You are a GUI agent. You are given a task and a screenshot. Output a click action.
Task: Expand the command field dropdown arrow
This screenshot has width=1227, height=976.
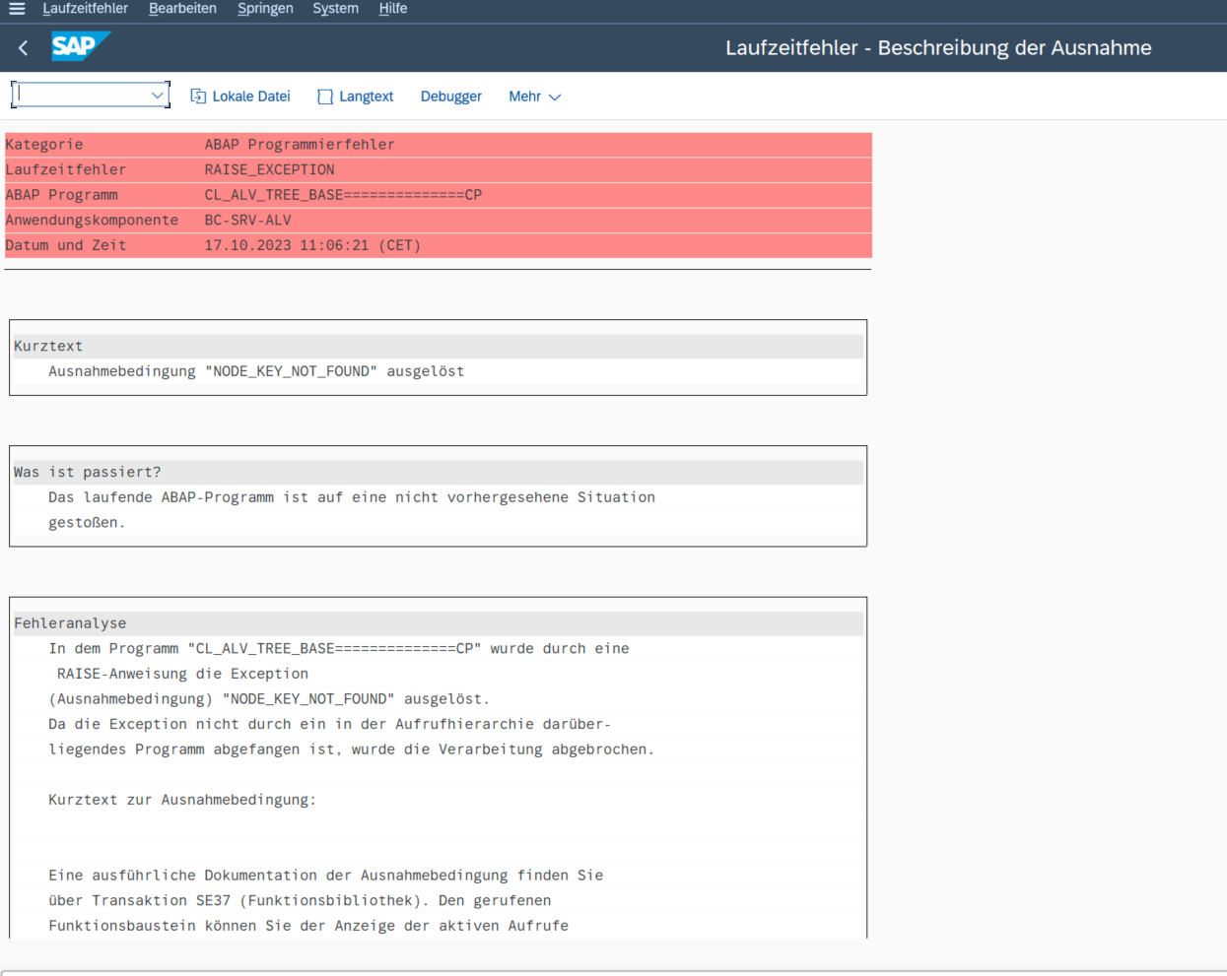click(157, 96)
